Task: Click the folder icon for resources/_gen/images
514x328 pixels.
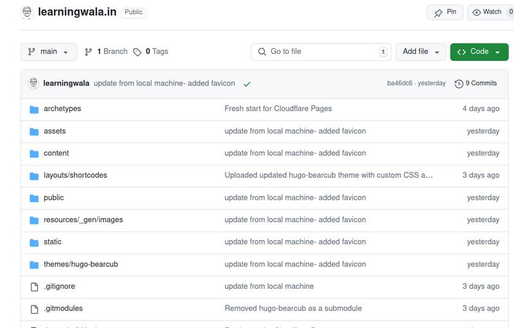Action: pyautogui.click(x=34, y=220)
